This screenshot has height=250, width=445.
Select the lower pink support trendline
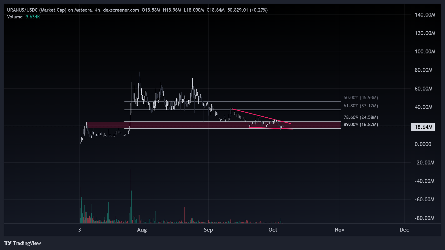click(271, 128)
